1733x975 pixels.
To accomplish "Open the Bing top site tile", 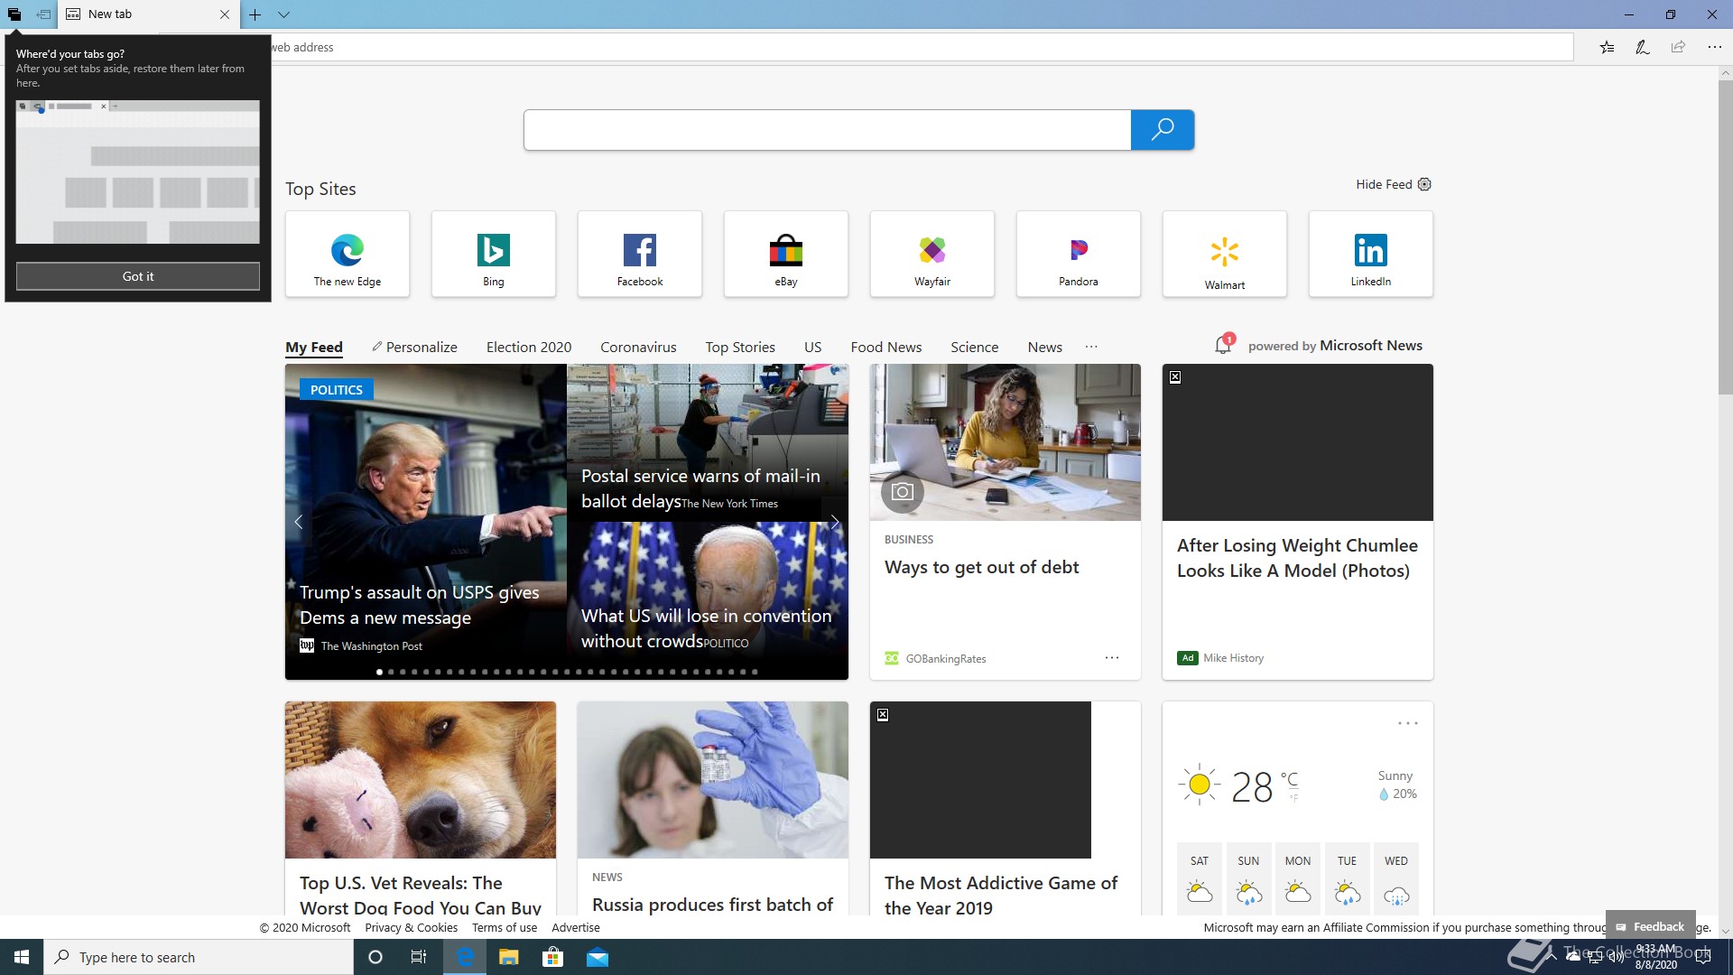I will click(x=494, y=254).
